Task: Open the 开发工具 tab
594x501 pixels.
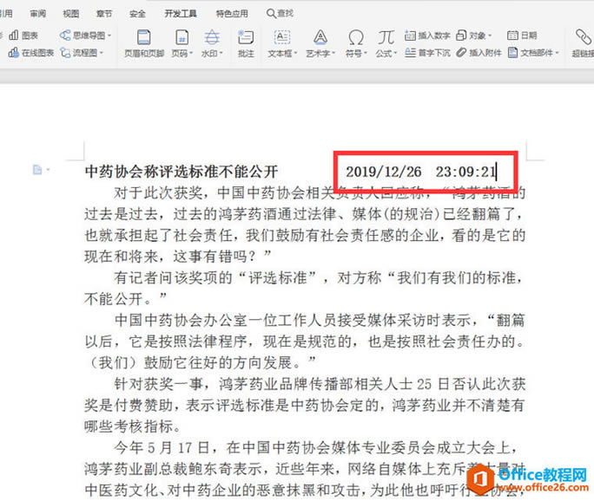Action: 181,14
